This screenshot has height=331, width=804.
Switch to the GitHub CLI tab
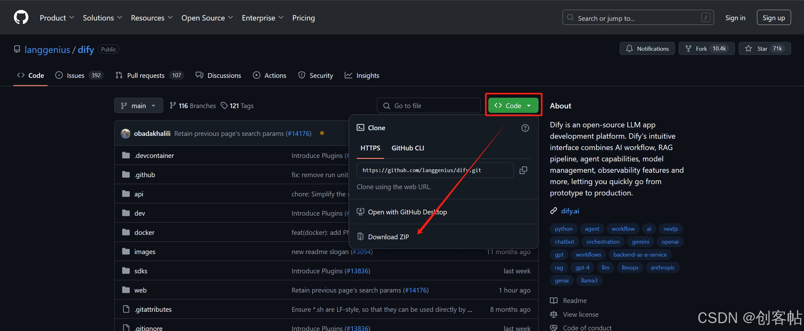pos(408,148)
